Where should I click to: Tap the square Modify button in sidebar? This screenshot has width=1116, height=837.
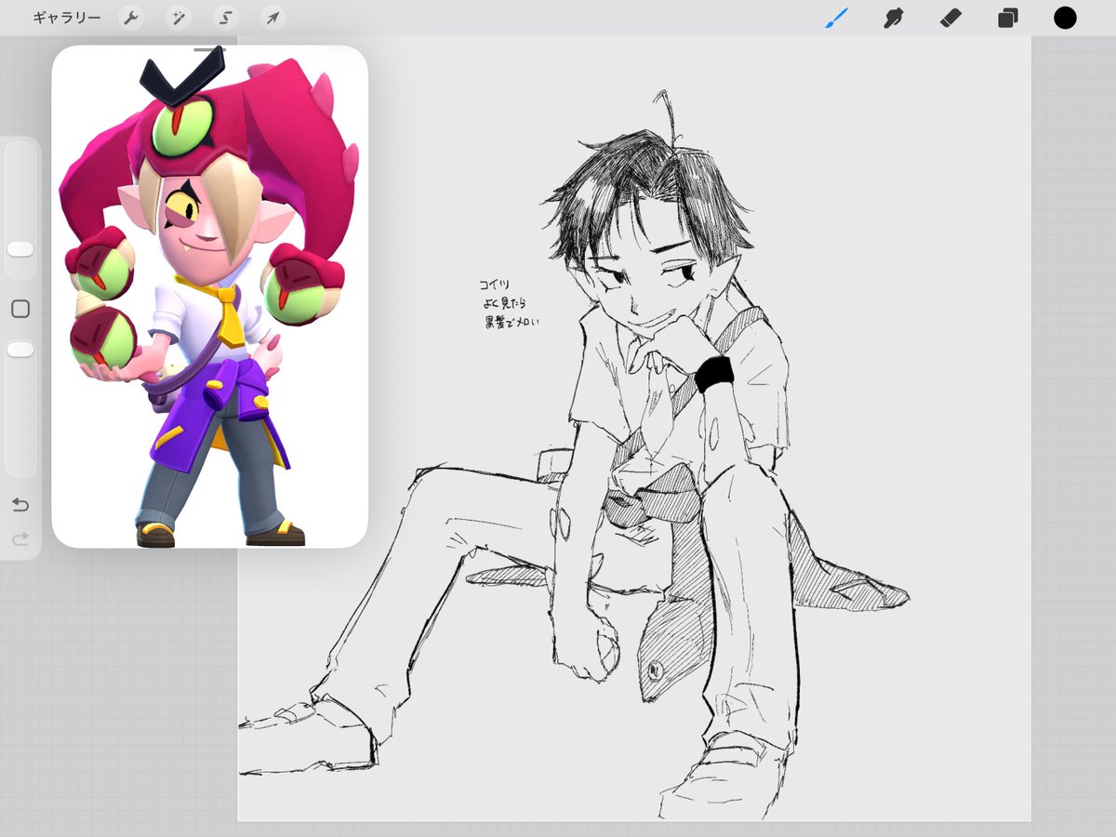pos(20,309)
